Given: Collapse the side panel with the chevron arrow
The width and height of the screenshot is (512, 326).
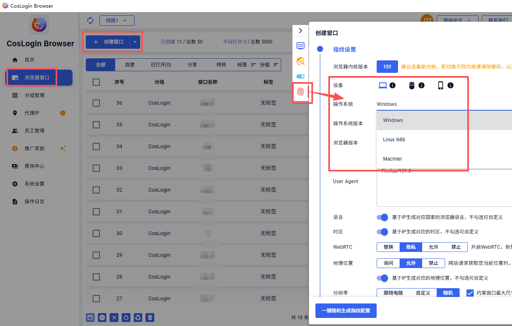Looking at the screenshot, I should coord(301,31).
